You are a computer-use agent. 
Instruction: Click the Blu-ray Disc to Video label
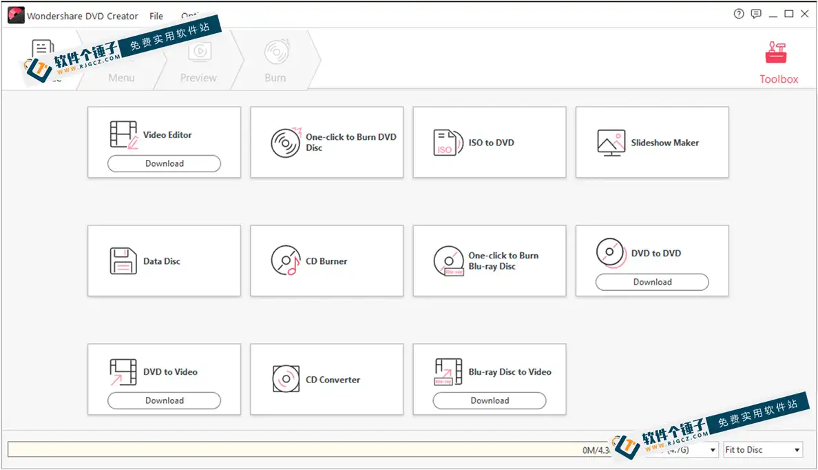point(510,372)
